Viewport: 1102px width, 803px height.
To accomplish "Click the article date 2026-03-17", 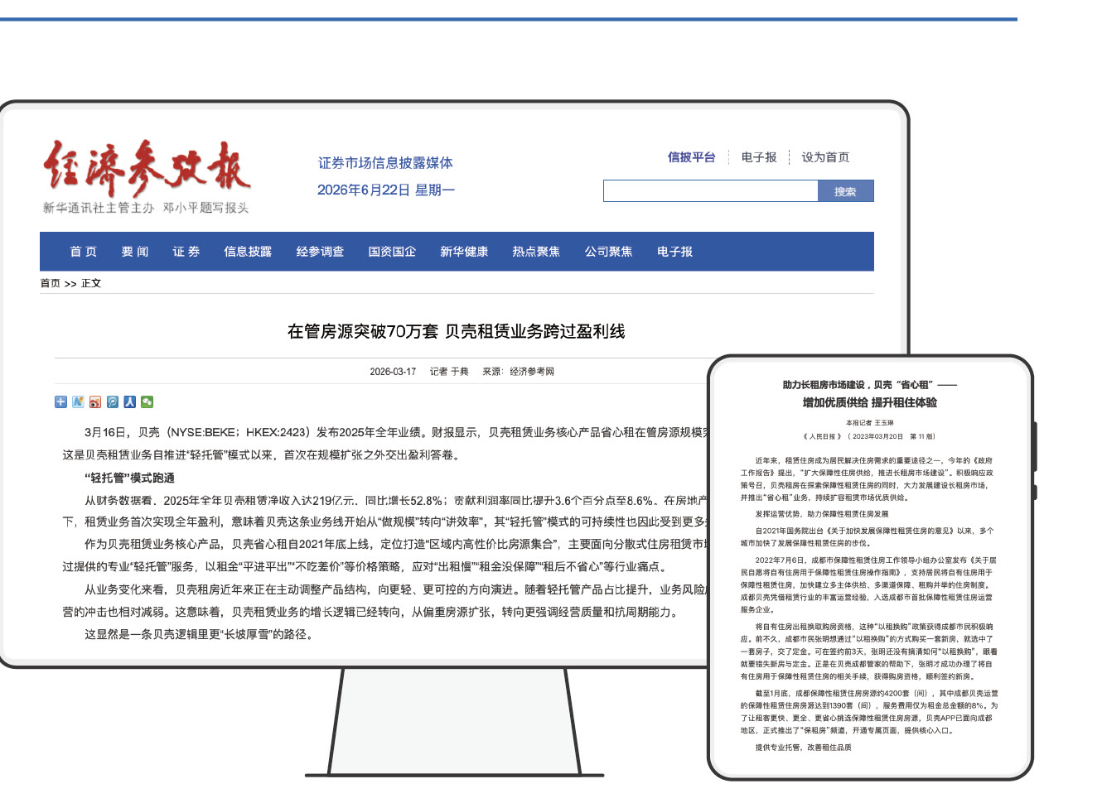I will tap(393, 372).
